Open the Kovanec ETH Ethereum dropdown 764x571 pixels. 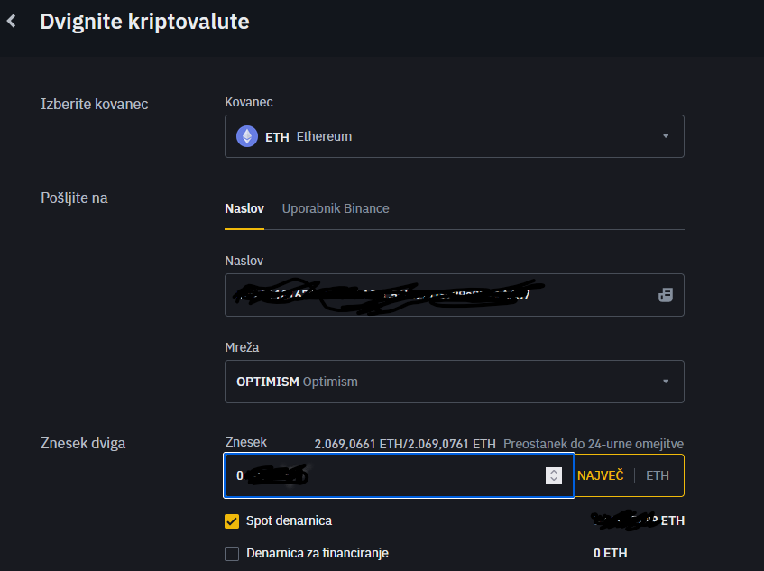(x=454, y=136)
